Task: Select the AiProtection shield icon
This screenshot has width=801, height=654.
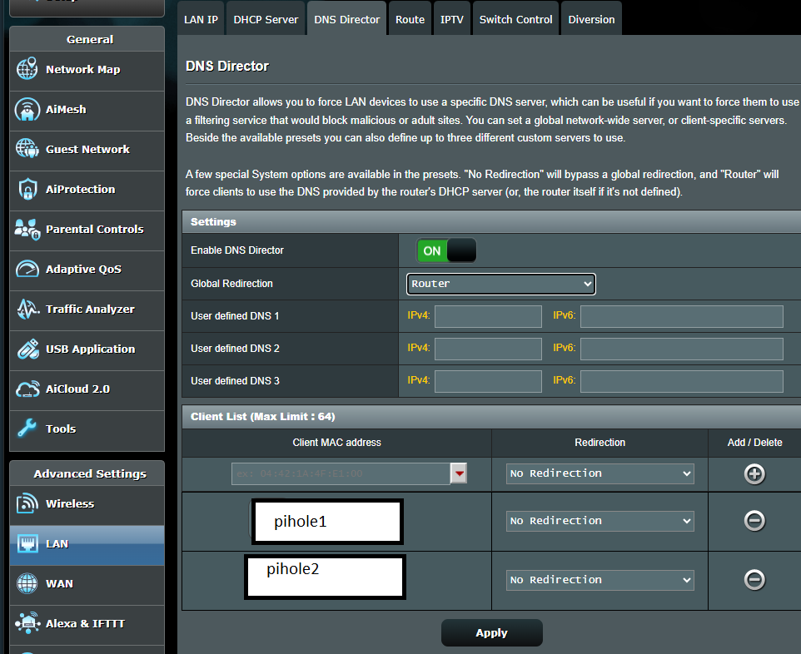Action: click(x=27, y=189)
